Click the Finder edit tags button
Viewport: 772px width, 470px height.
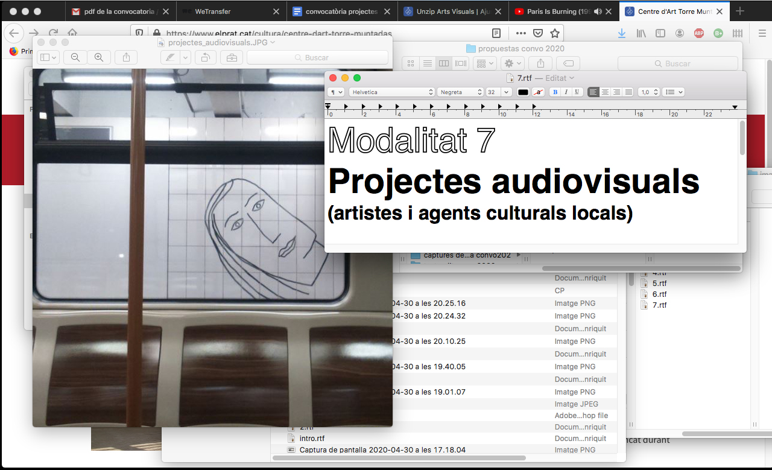click(568, 63)
